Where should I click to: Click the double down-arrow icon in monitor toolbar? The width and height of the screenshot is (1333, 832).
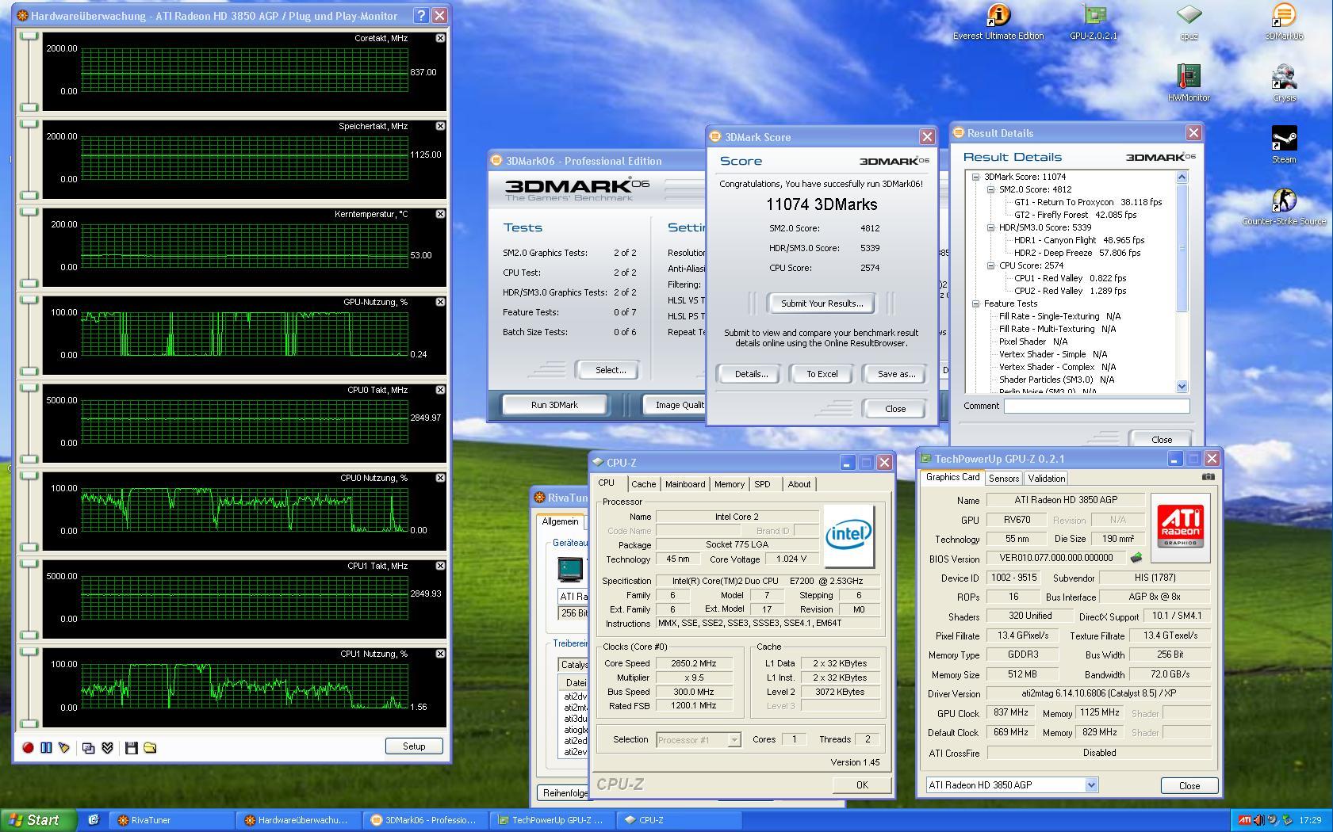tap(108, 747)
